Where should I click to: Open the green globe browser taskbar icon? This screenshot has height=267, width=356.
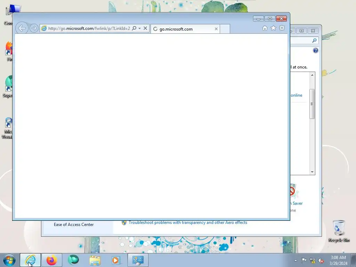73,260
